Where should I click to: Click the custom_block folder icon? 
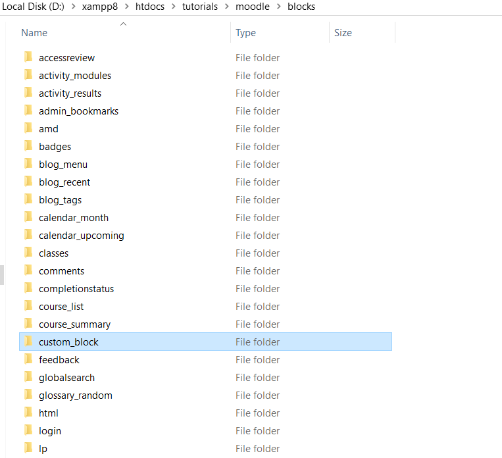click(28, 342)
